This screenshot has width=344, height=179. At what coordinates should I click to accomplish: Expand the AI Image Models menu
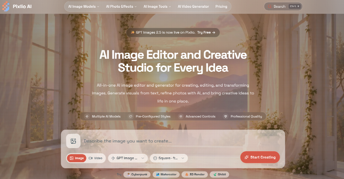(84, 7)
